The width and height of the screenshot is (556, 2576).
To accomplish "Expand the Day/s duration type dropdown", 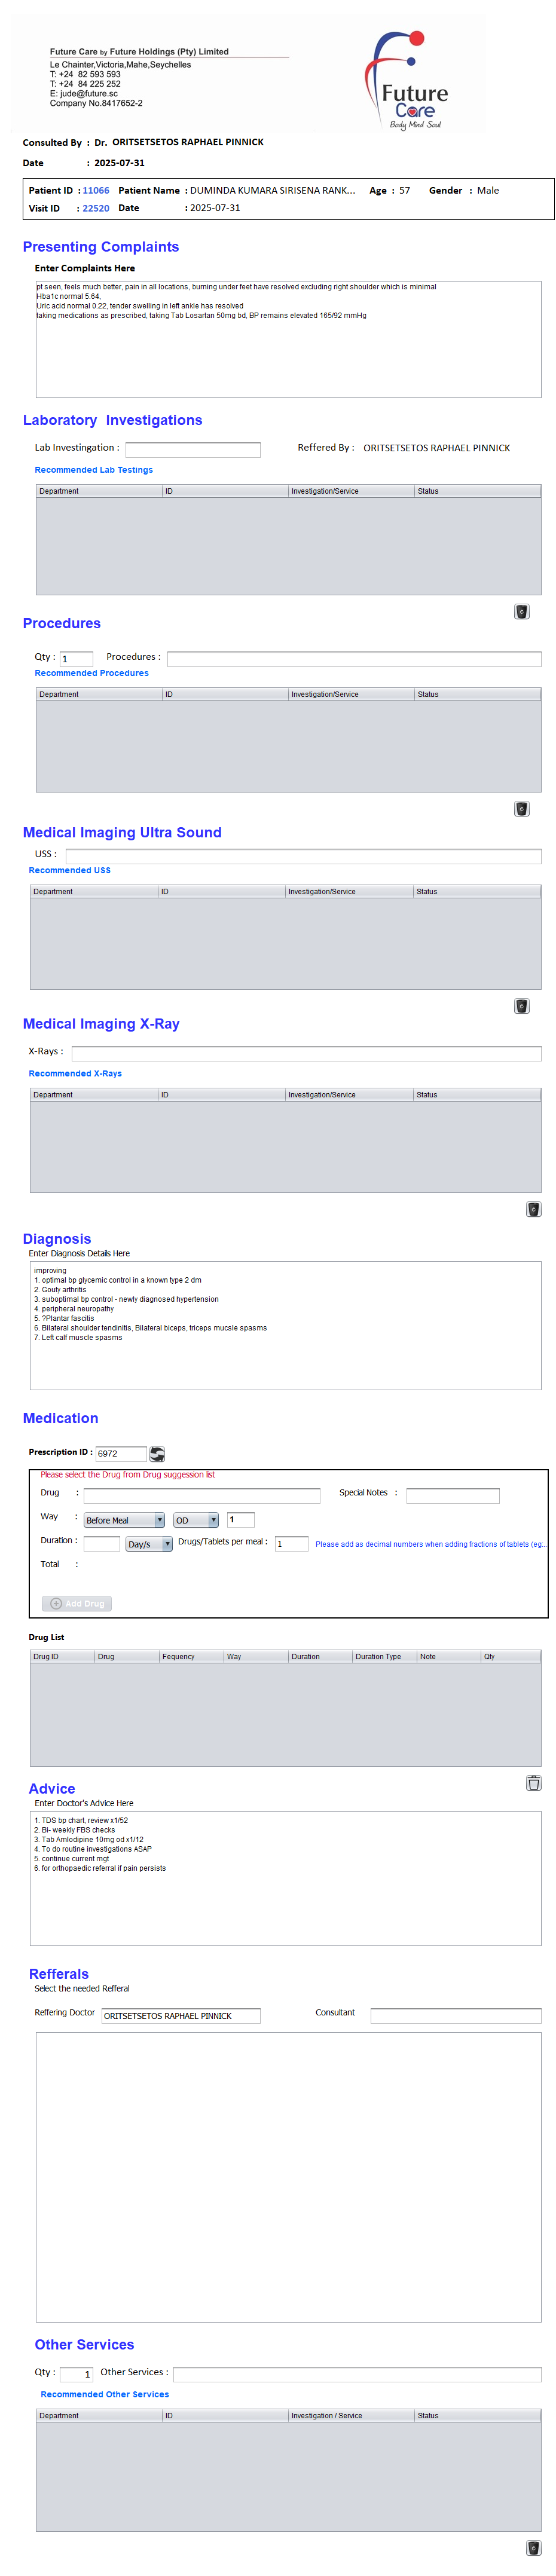I will pyautogui.click(x=149, y=1544).
